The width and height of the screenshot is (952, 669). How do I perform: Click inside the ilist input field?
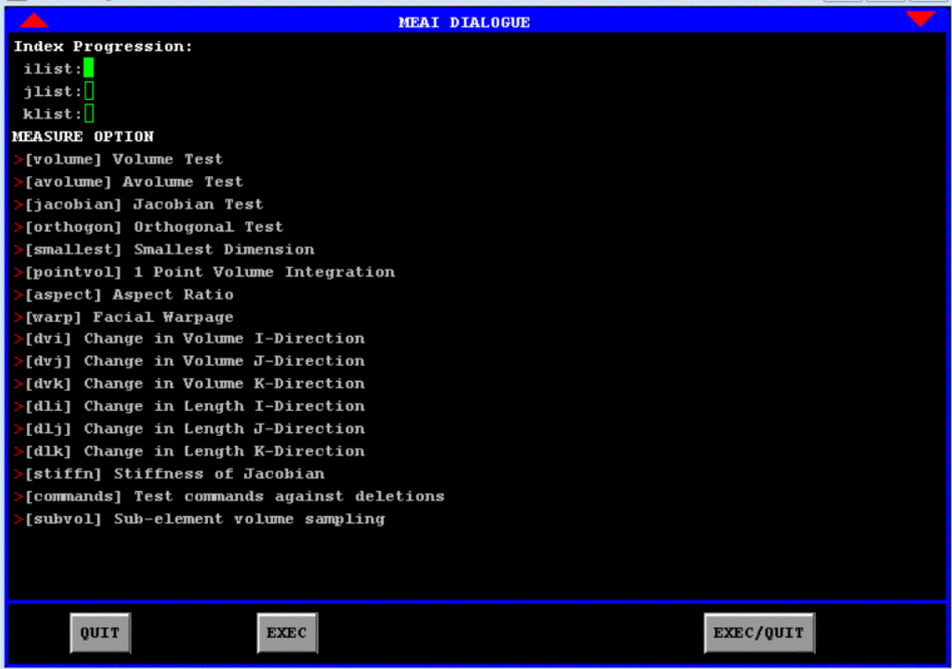(91, 68)
